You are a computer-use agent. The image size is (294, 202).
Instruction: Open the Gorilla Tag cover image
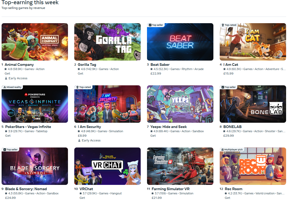tap(107, 42)
